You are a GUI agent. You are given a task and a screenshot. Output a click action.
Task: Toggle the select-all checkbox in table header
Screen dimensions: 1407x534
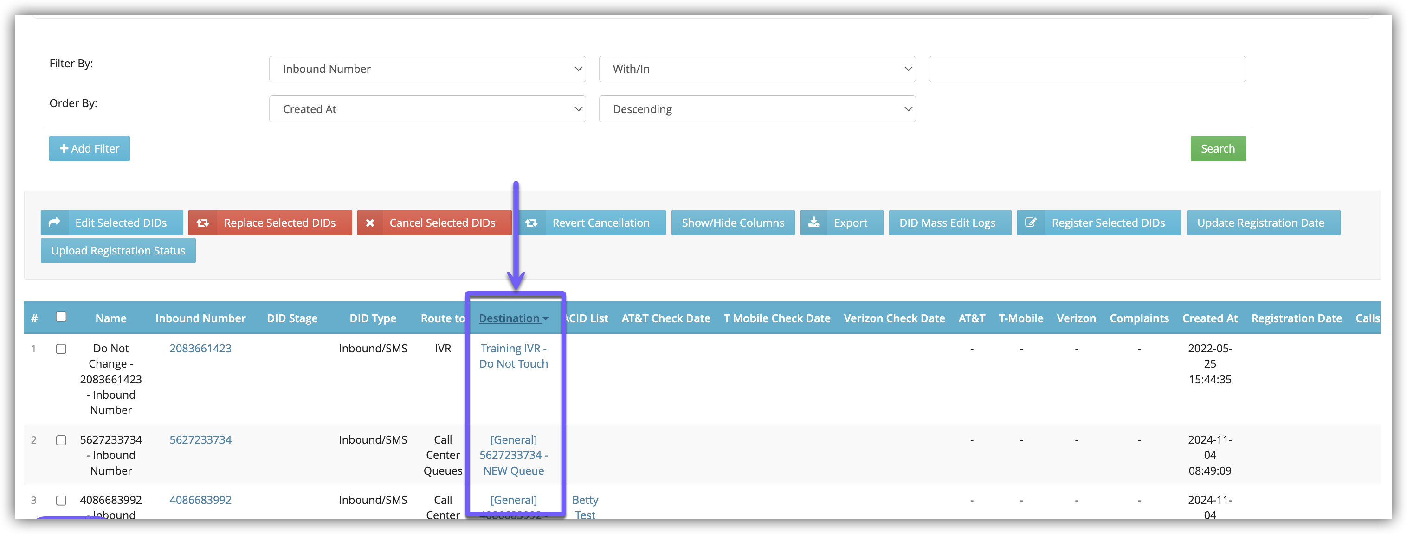tap(61, 317)
